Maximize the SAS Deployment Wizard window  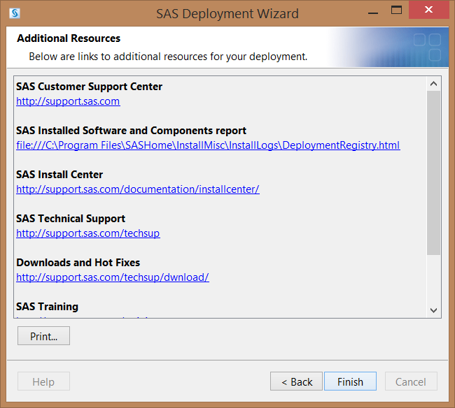pos(396,10)
